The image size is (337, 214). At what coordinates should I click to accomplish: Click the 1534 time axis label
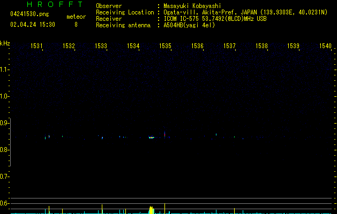(133, 46)
